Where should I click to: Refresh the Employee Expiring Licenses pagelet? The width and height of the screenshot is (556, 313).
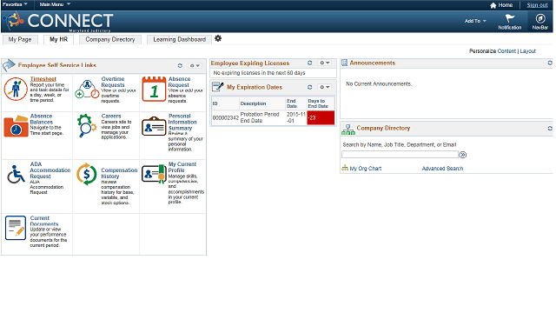(x=309, y=63)
